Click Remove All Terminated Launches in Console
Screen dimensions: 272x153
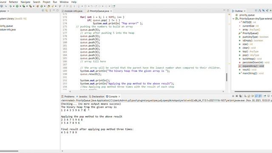[241, 96]
